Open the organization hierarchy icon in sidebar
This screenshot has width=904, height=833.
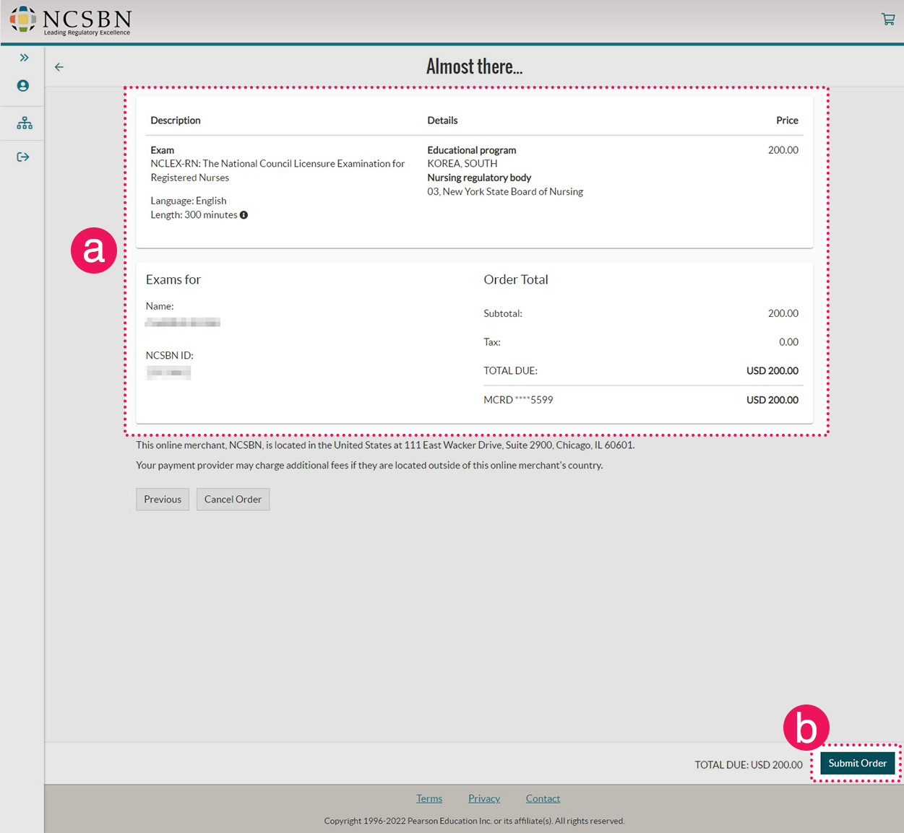tap(25, 123)
